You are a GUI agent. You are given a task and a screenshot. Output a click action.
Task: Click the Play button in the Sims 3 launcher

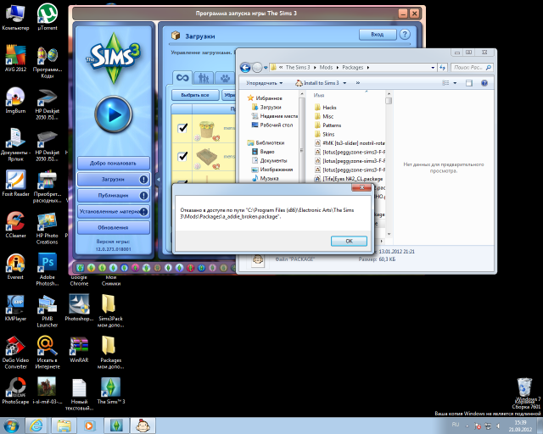(x=113, y=114)
